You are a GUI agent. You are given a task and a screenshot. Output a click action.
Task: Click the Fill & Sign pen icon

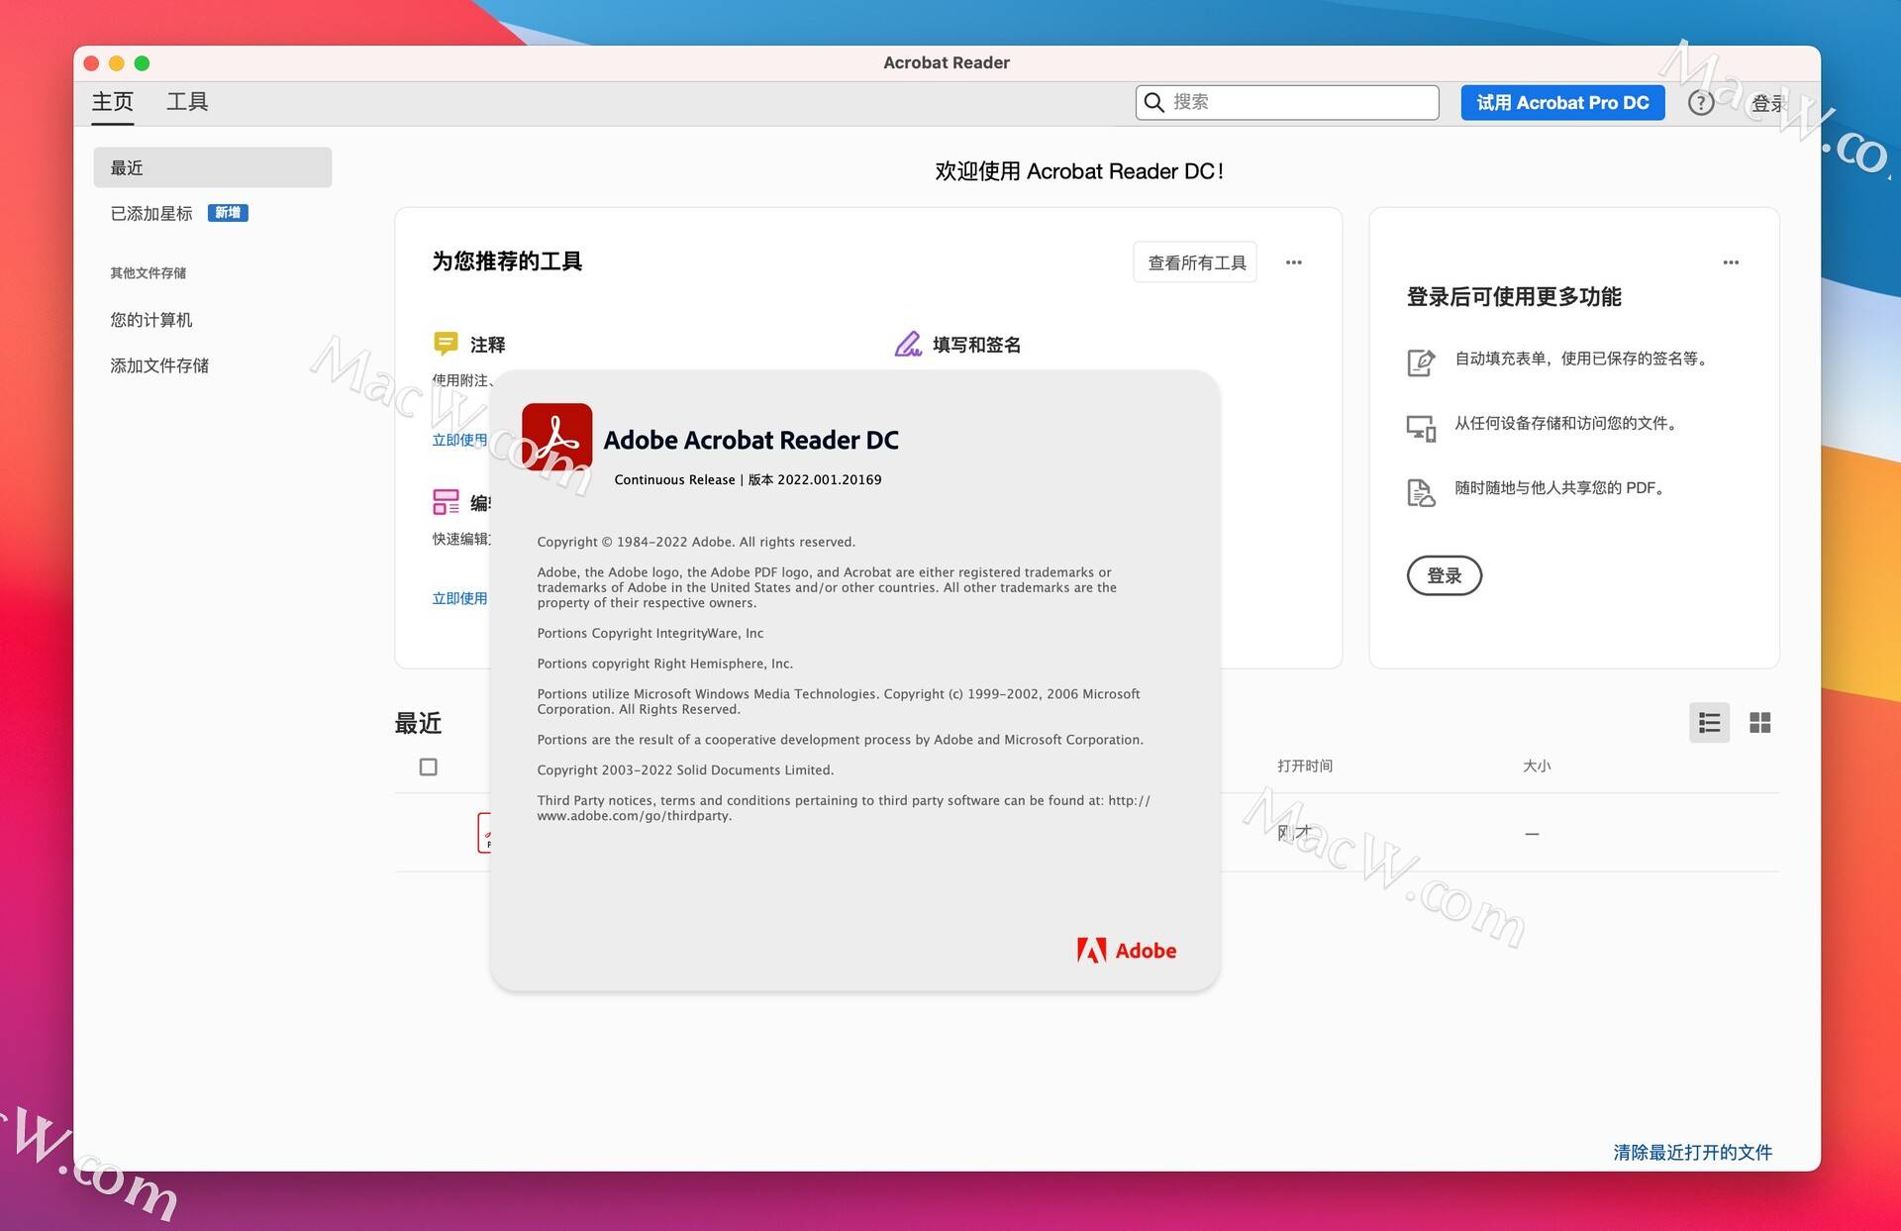click(908, 344)
